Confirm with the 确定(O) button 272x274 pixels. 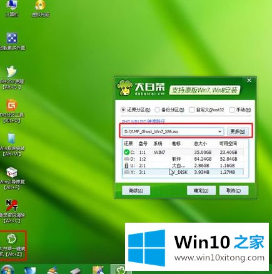pyautogui.click(x=201, y=191)
